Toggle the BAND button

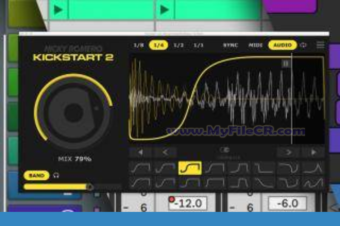click(x=36, y=176)
